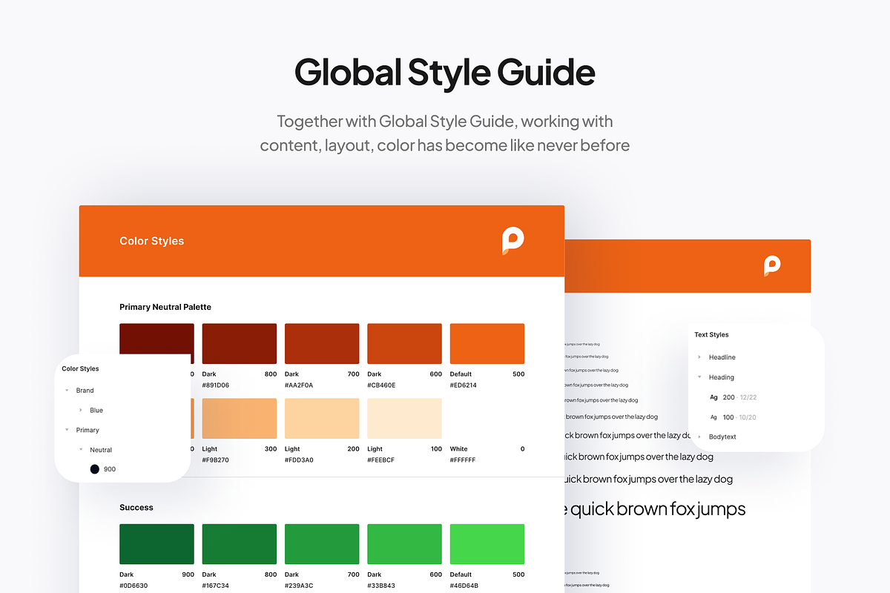The image size is (890, 593).
Task: Select the Dark 800 swatch #891D06
Action: tap(240, 343)
